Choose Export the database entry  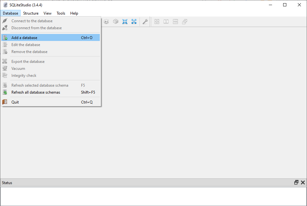(51, 62)
